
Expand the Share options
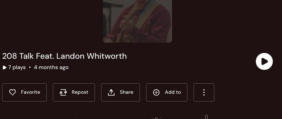(120, 92)
